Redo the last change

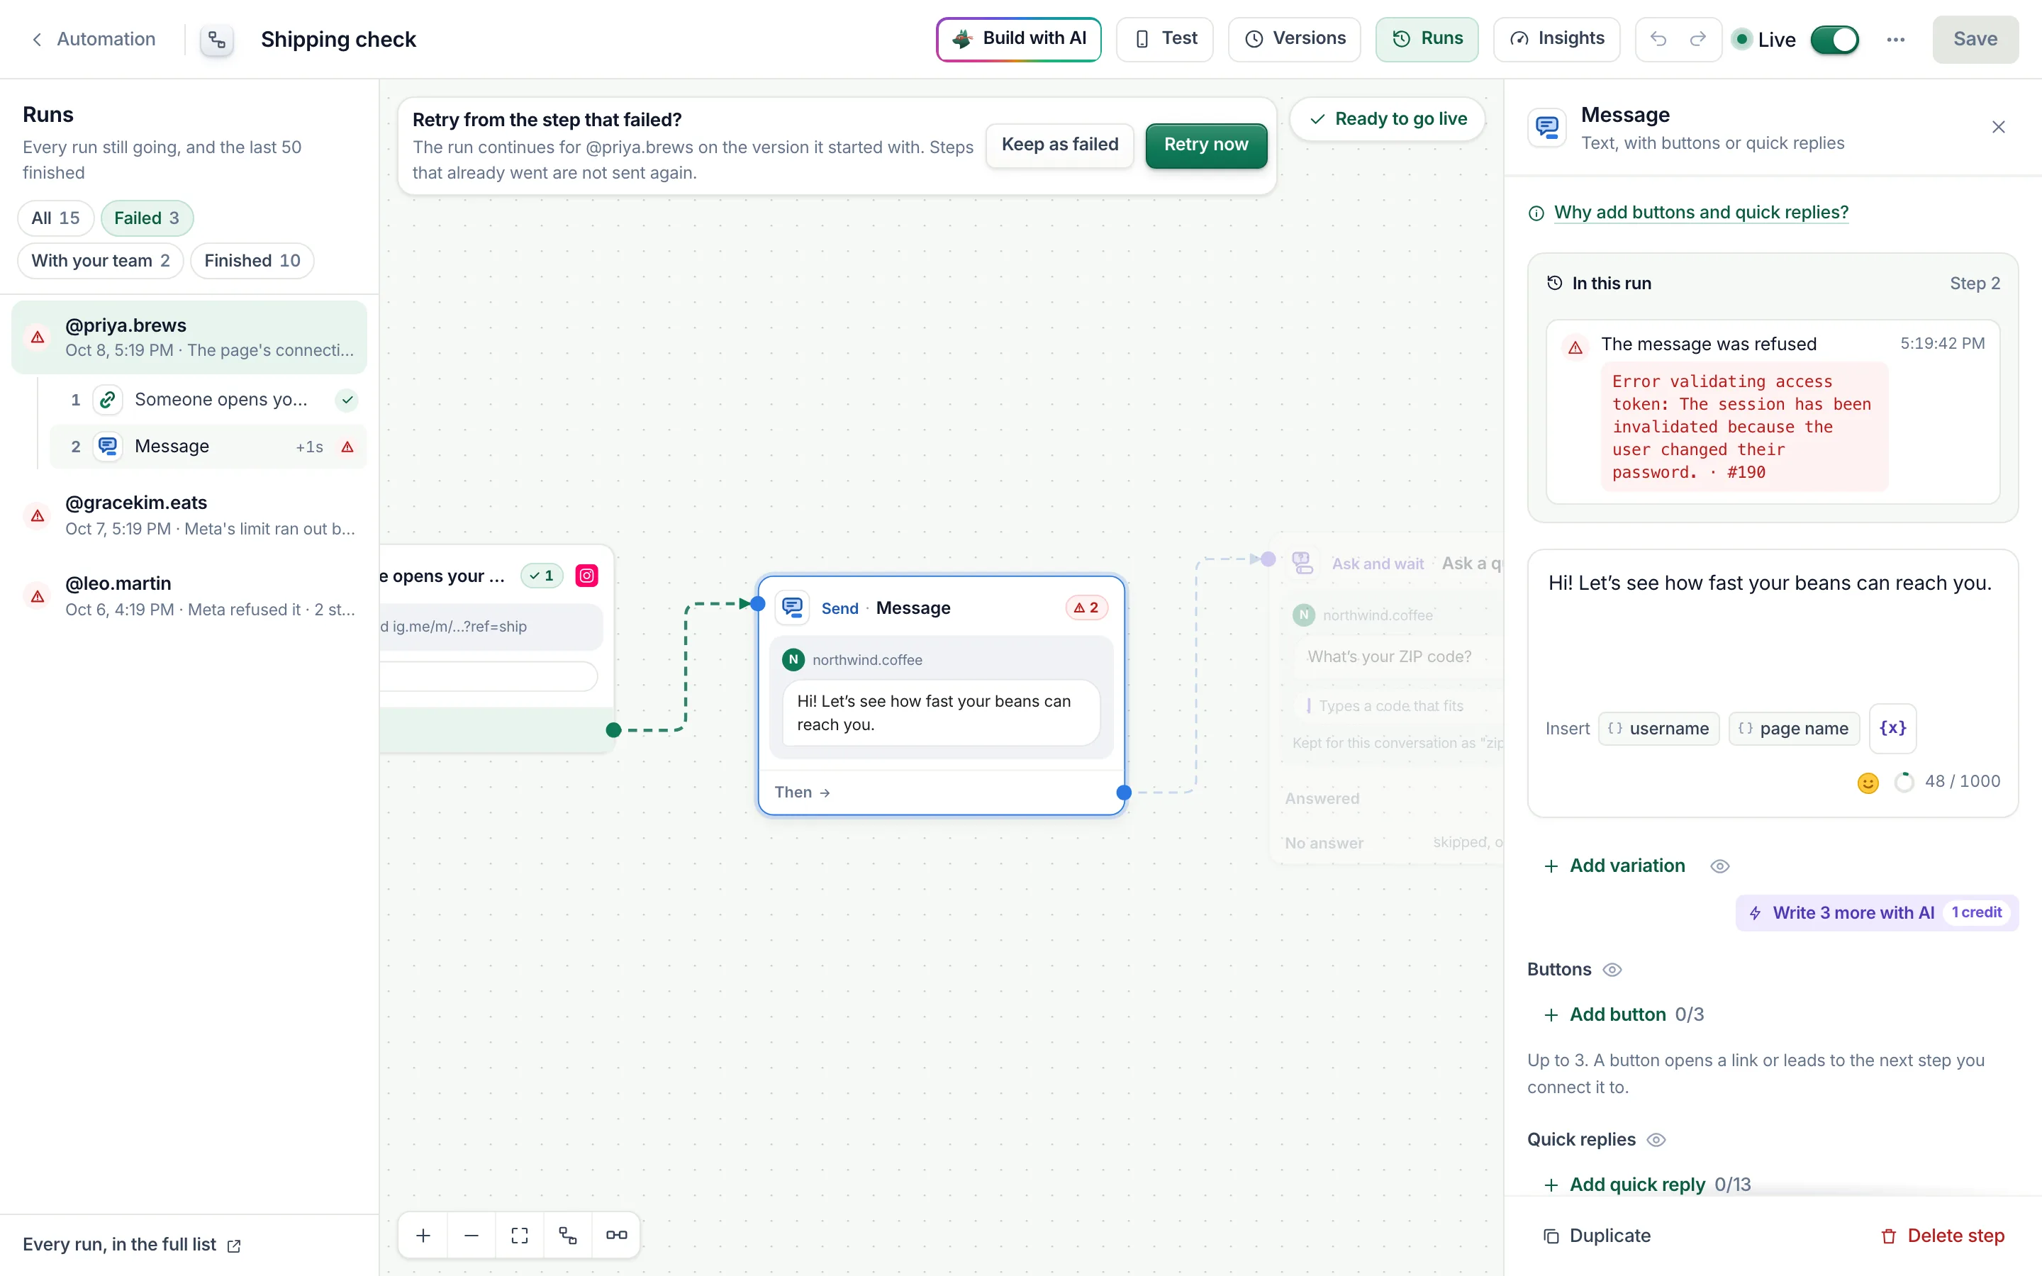[x=1697, y=39]
